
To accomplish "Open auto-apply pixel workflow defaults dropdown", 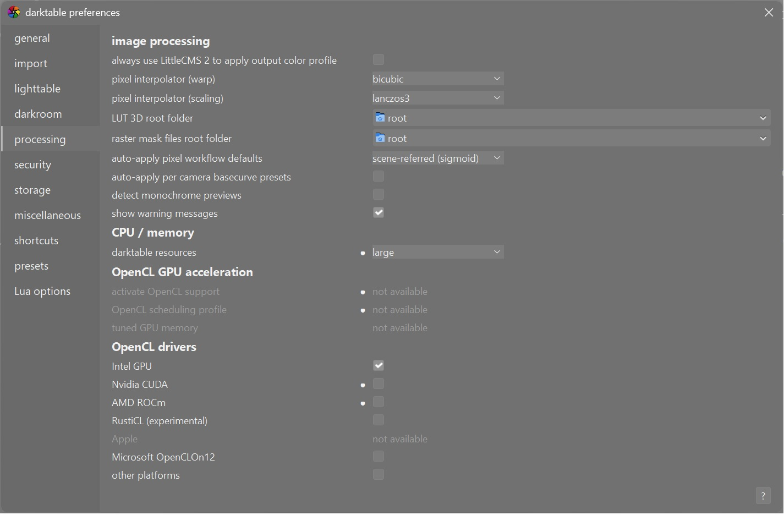I will click(x=437, y=158).
